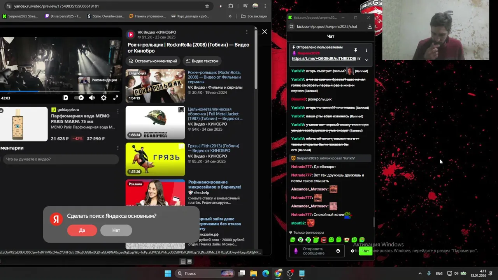Open the Serpens2025 Stream Kick bookmark
Screen dimensions: 498x280
pyautogui.click(x=20, y=16)
